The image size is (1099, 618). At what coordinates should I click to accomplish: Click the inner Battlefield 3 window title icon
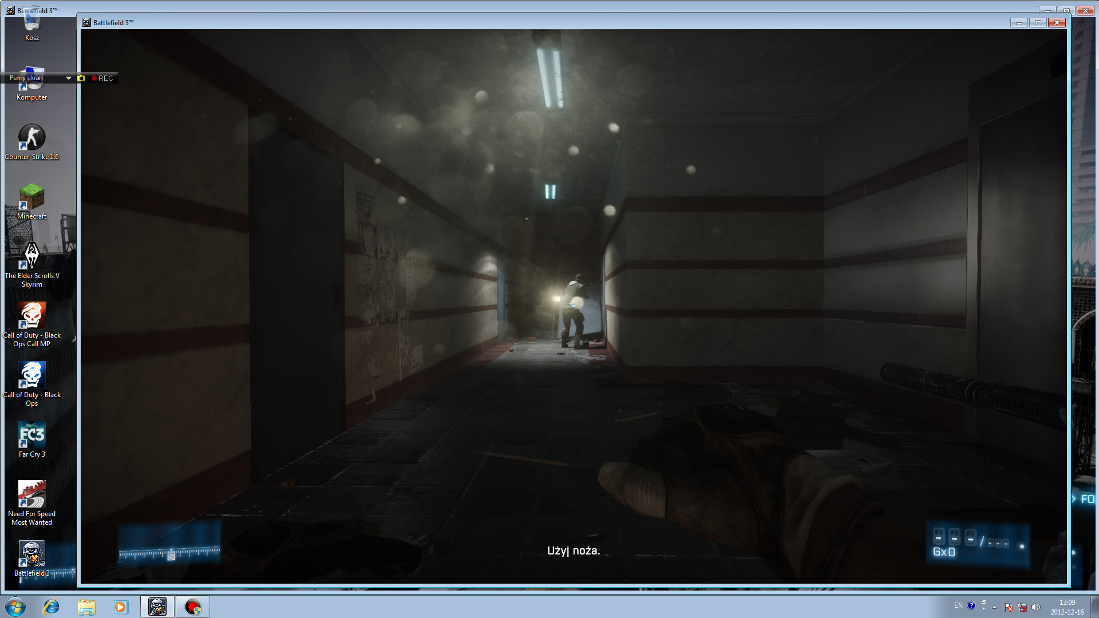86,22
